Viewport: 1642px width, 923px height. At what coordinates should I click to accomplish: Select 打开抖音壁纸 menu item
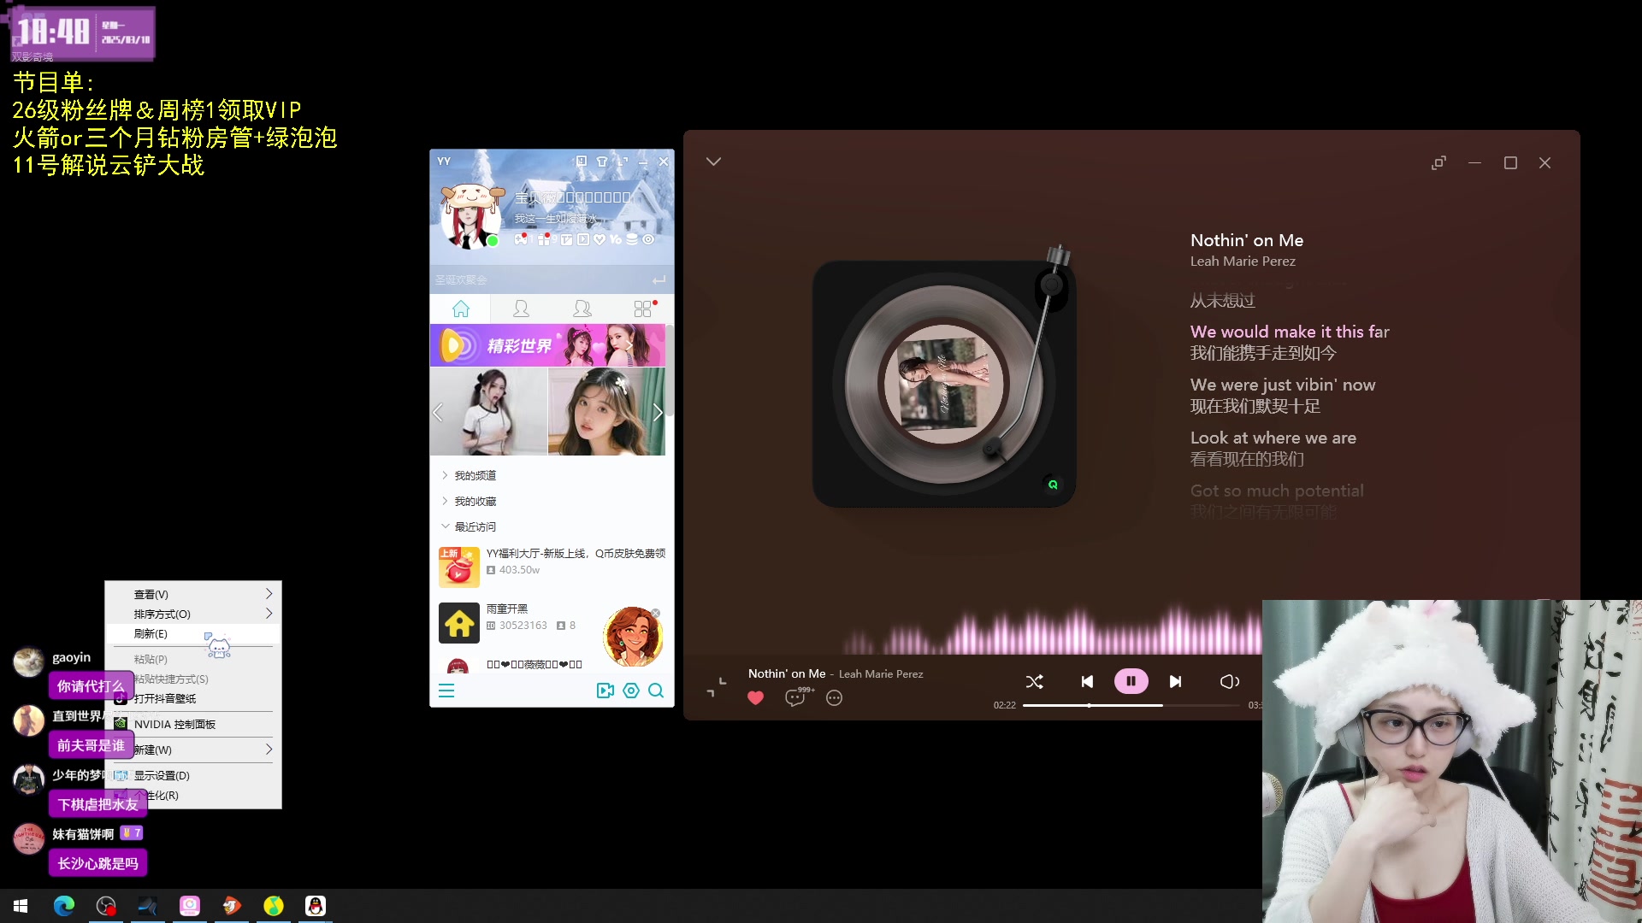click(x=193, y=698)
